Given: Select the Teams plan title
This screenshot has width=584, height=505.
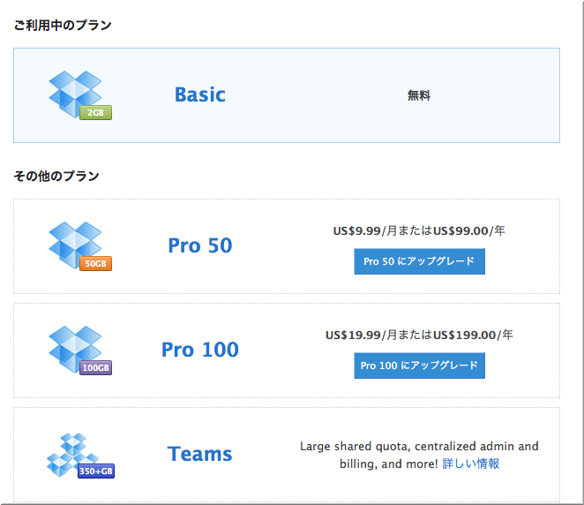Looking at the screenshot, I should tap(199, 454).
